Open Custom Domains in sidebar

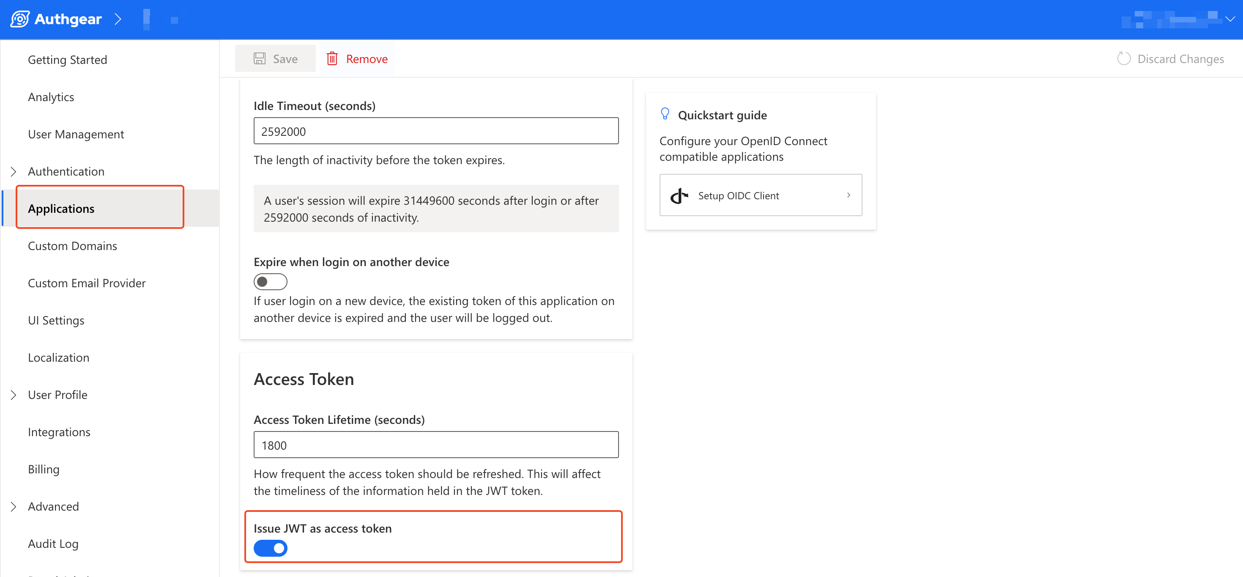click(72, 246)
